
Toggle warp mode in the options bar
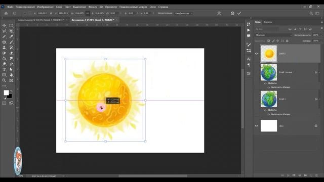[219, 13]
